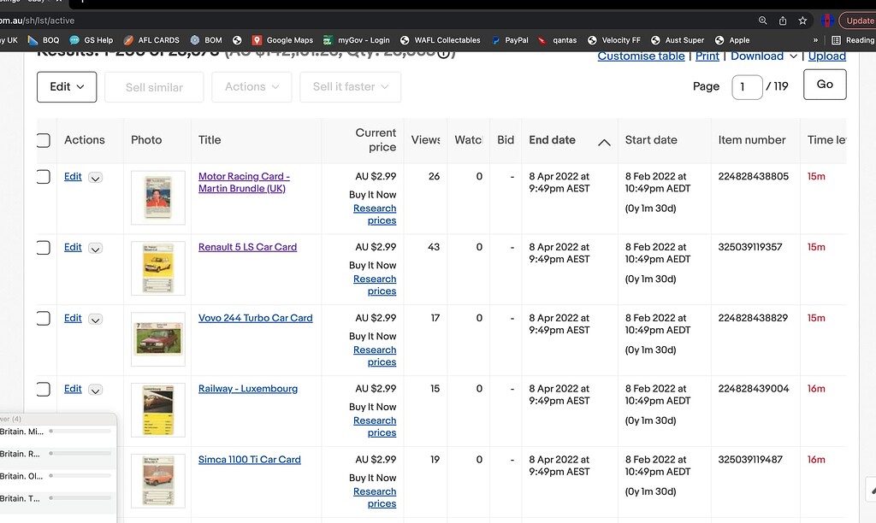This screenshot has width=876, height=523.
Task: Open the Simca 1100 Ti Car Card listing
Action: (x=249, y=460)
